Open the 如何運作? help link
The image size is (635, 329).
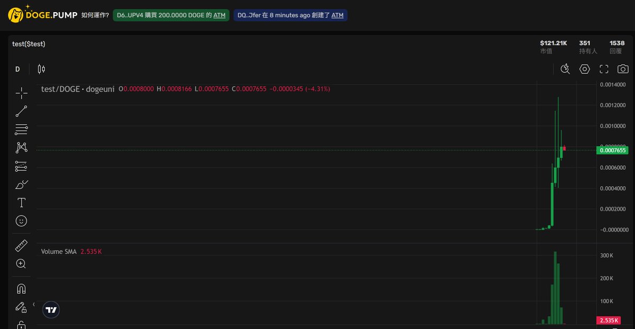(95, 15)
